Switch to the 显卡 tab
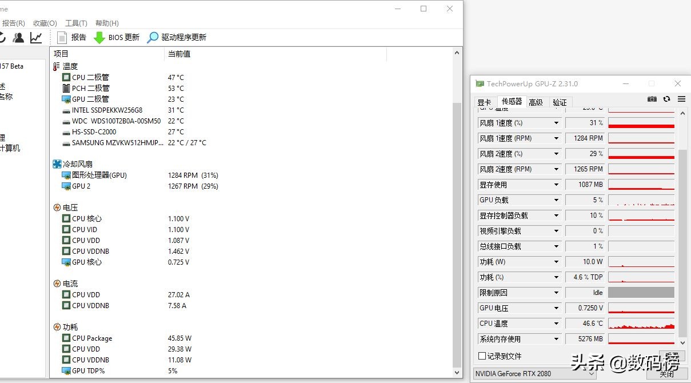691x383 pixels. [484, 102]
